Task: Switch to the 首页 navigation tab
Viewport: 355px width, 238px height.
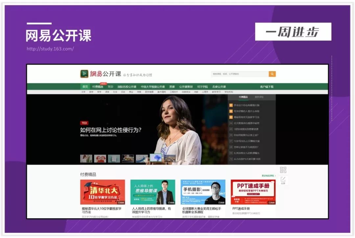Action: pyautogui.click(x=85, y=86)
